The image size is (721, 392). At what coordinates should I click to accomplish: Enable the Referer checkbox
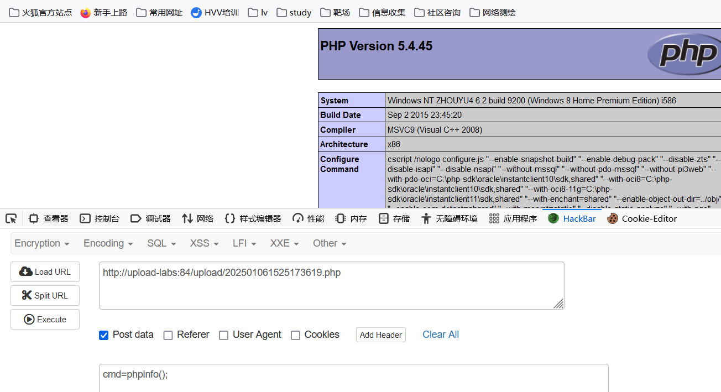(168, 335)
